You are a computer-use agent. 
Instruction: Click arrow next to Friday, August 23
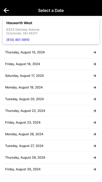[x=95, y=122]
